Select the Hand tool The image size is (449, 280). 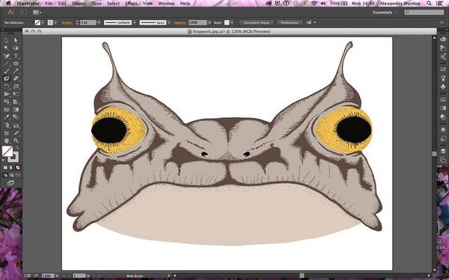(x=6, y=140)
